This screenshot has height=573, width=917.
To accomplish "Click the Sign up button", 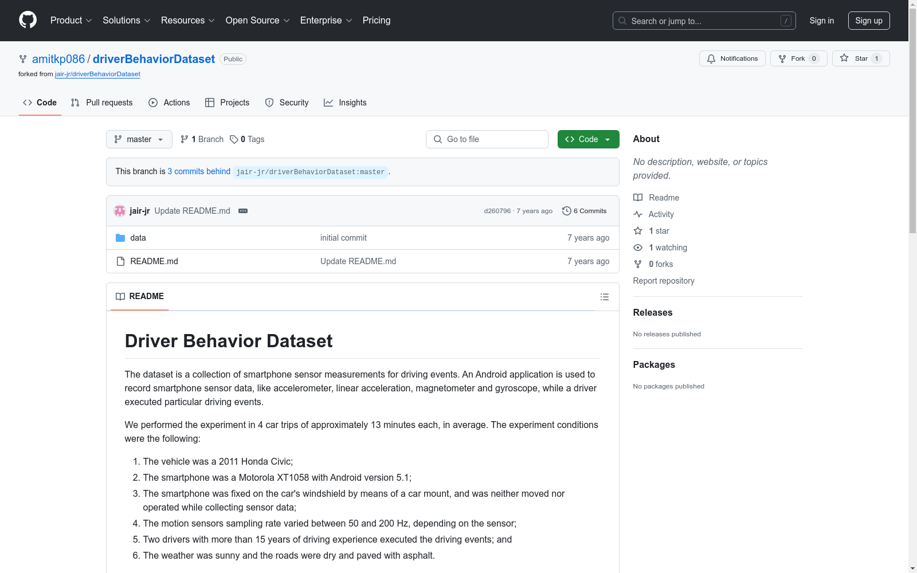I will [x=868, y=21].
